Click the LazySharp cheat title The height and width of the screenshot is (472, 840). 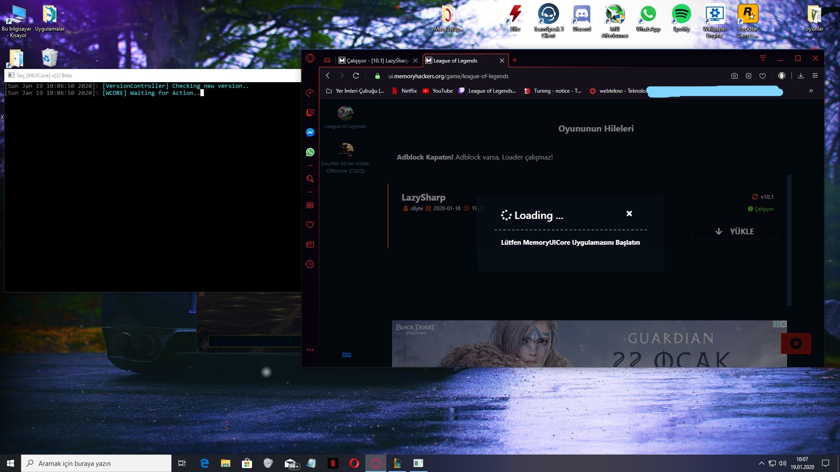tap(423, 197)
